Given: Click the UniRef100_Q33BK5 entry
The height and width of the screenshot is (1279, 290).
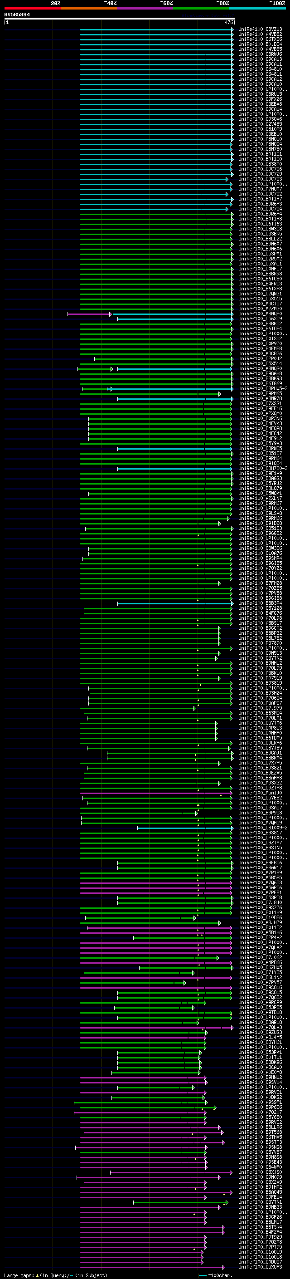Looking at the screenshot, I should [x=260, y=234].
